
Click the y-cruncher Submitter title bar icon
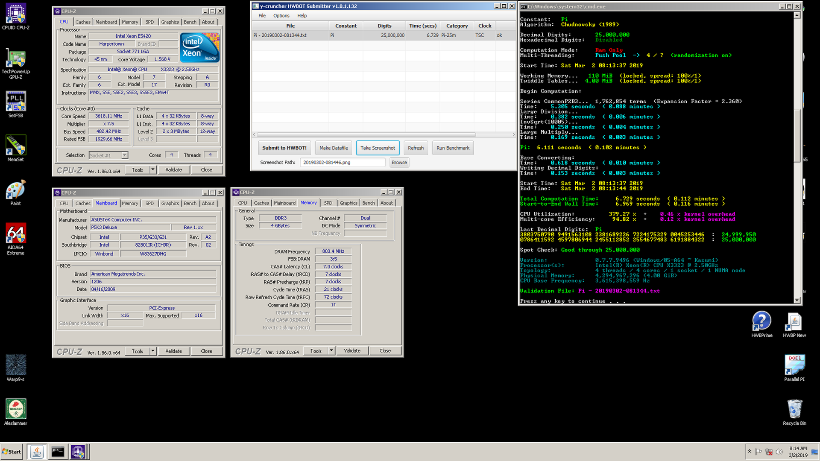point(256,6)
